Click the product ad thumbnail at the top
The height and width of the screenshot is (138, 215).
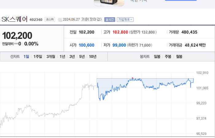tap(109, 3)
